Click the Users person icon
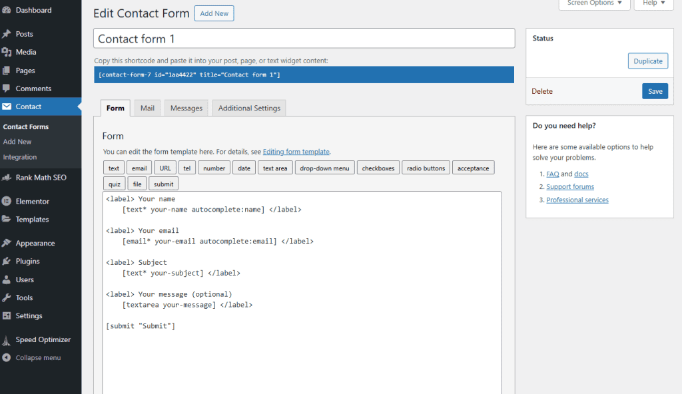 coord(7,280)
